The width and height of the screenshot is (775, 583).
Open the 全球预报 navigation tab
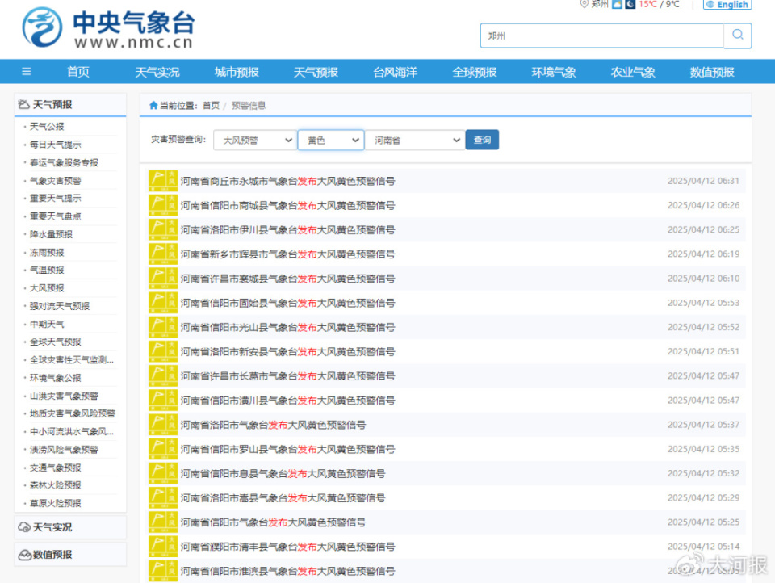(x=475, y=72)
